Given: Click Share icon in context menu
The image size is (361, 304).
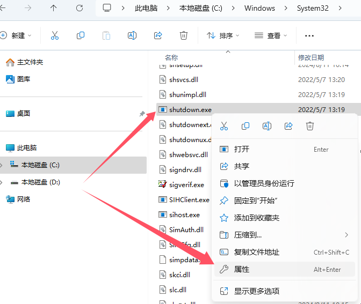Looking at the screenshot, I should (x=288, y=126).
